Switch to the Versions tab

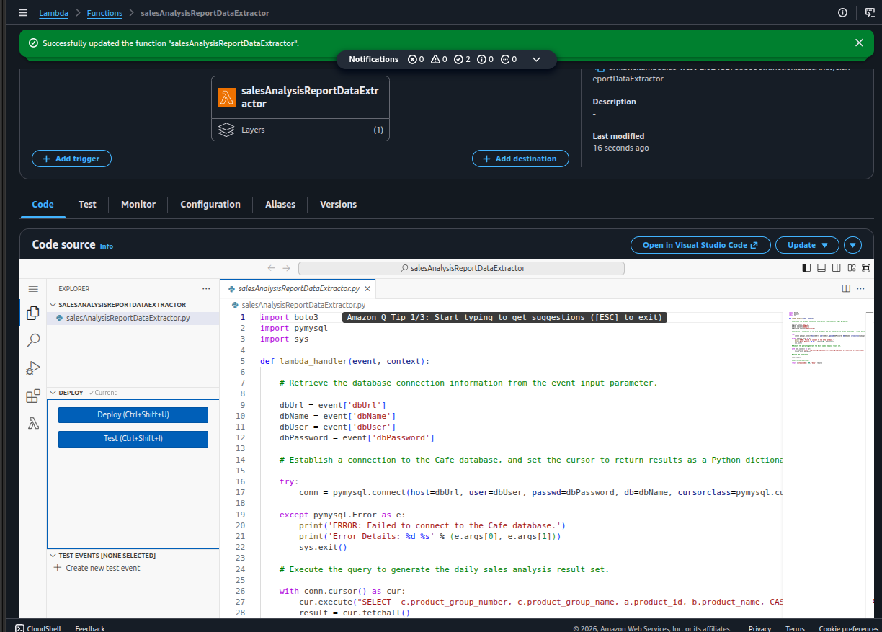click(x=339, y=204)
